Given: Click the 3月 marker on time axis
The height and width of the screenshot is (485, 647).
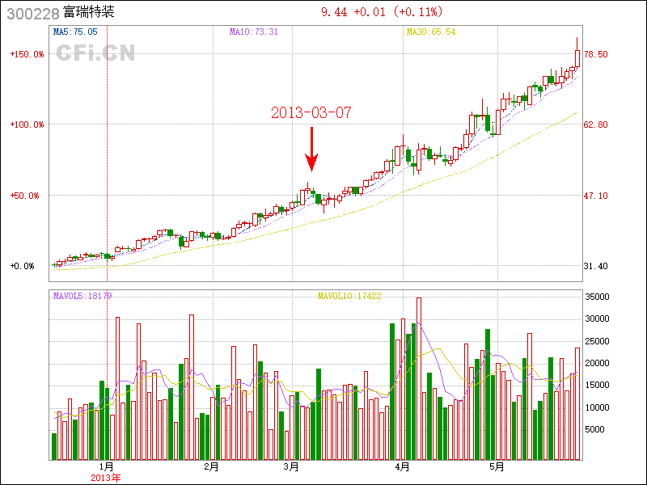Looking at the screenshot, I should pos(291,467).
